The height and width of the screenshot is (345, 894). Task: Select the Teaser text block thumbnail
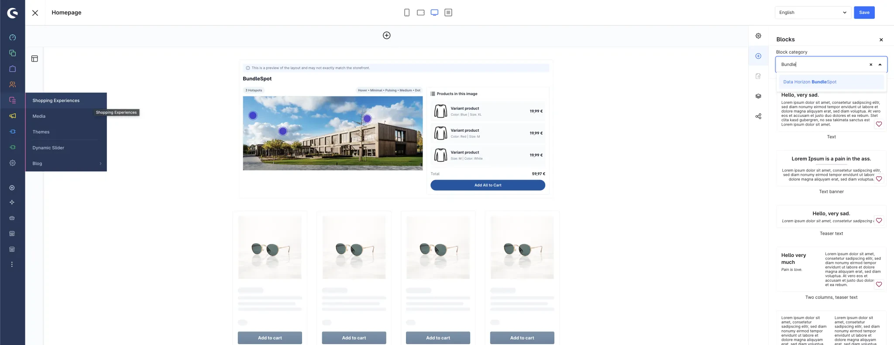(x=831, y=217)
